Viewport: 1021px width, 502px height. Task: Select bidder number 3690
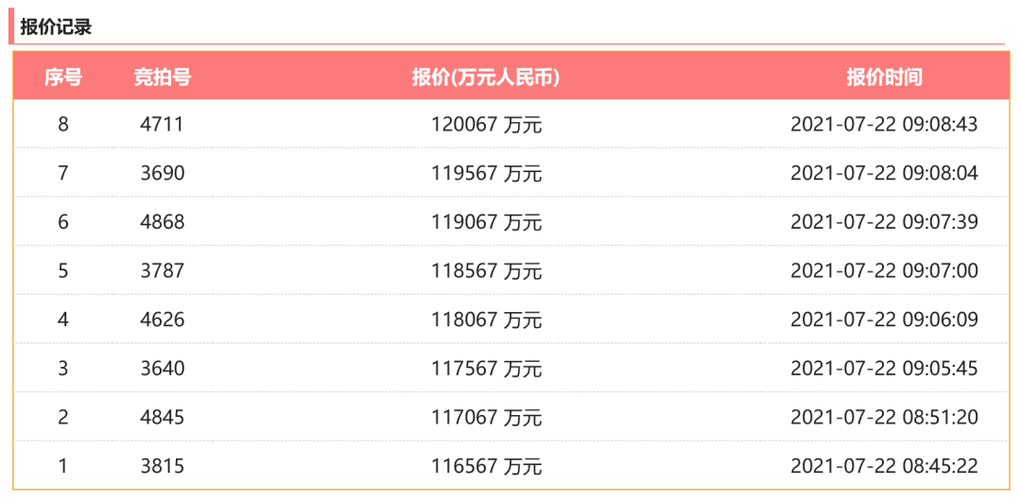[162, 173]
